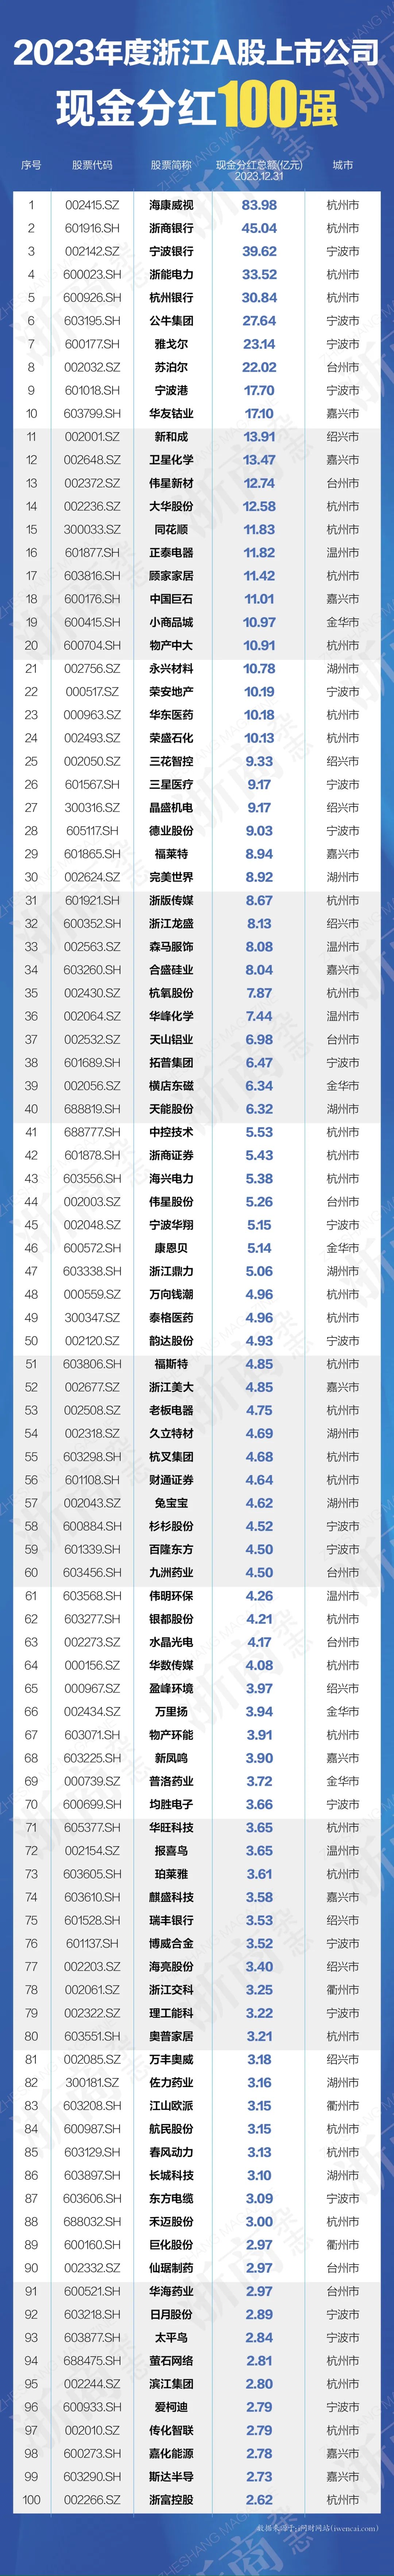Select the dividend amount 83.98
This screenshot has width=394, height=2576.
point(259,205)
